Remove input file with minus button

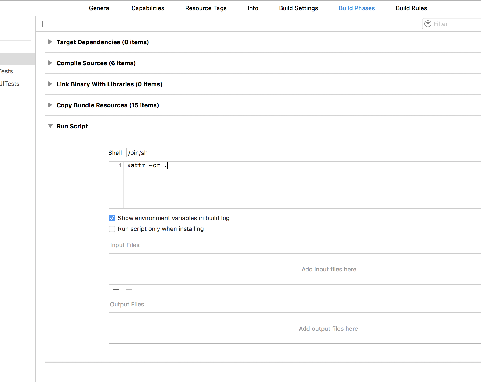tap(129, 290)
